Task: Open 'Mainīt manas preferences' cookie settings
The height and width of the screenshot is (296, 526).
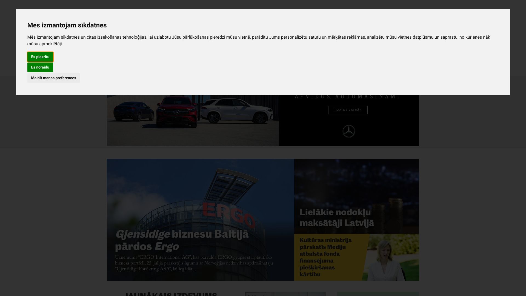Action: 53,78
